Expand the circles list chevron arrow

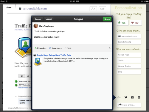[110, 48]
